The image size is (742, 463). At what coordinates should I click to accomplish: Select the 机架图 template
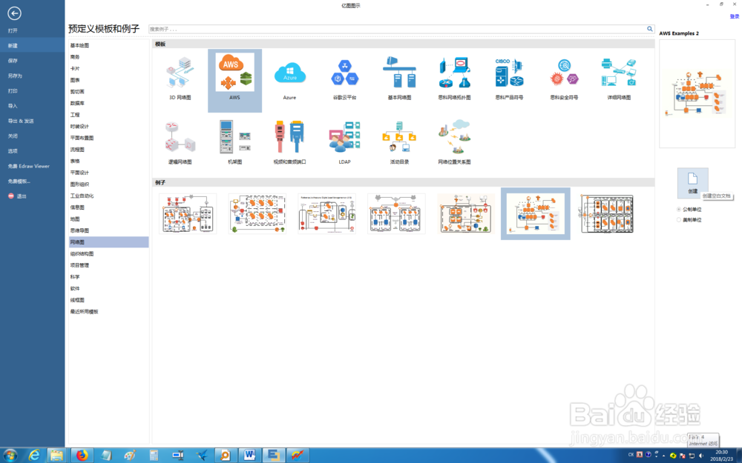tap(234, 142)
